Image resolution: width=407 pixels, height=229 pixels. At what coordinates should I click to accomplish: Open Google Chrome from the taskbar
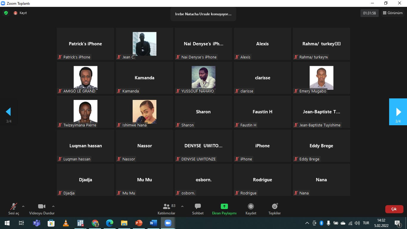tap(95, 223)
